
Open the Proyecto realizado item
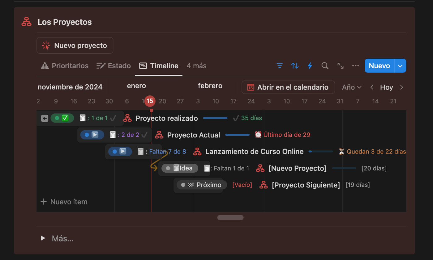click(x=167, y=118)
